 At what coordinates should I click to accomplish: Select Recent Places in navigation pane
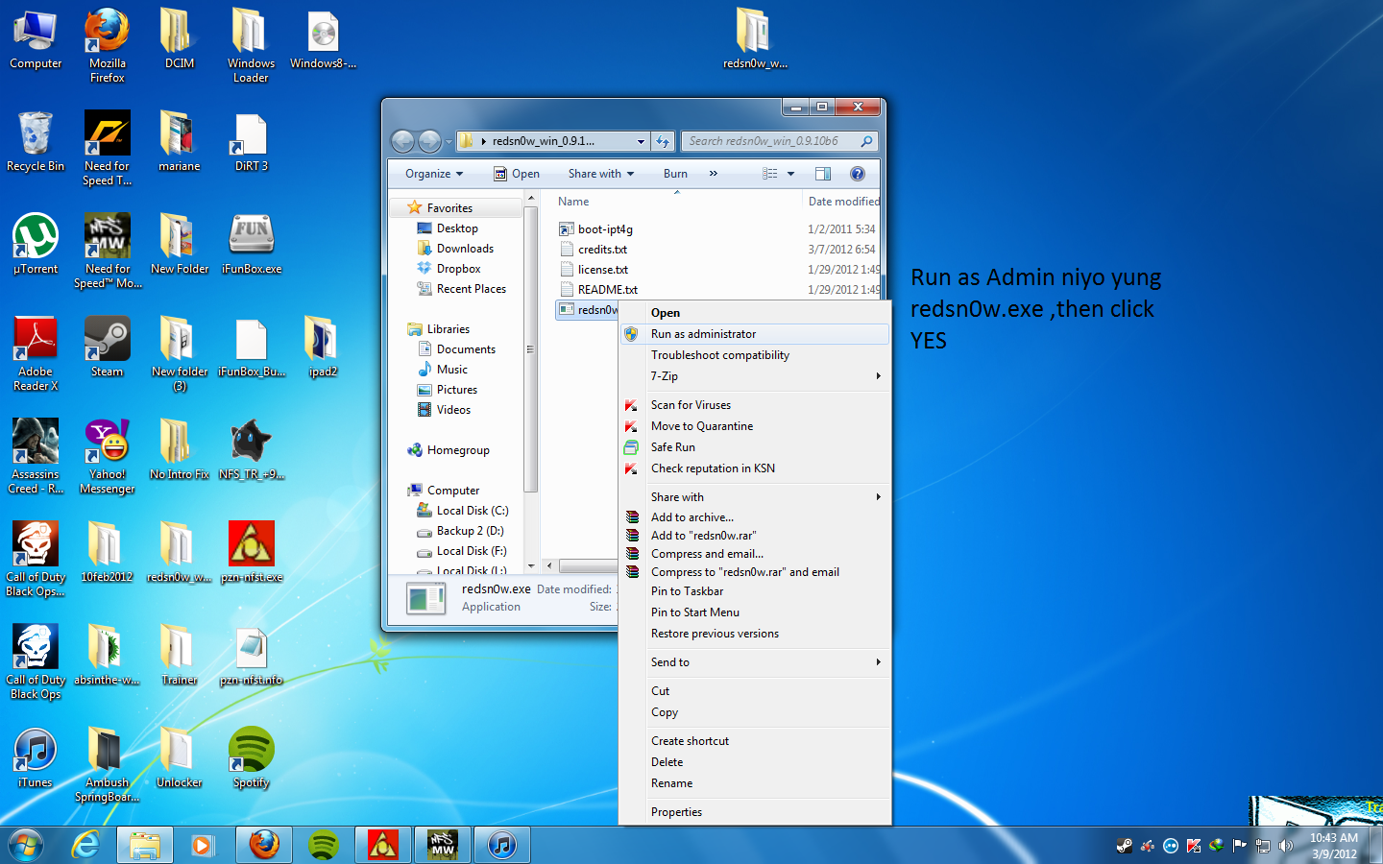pos(471,289)
